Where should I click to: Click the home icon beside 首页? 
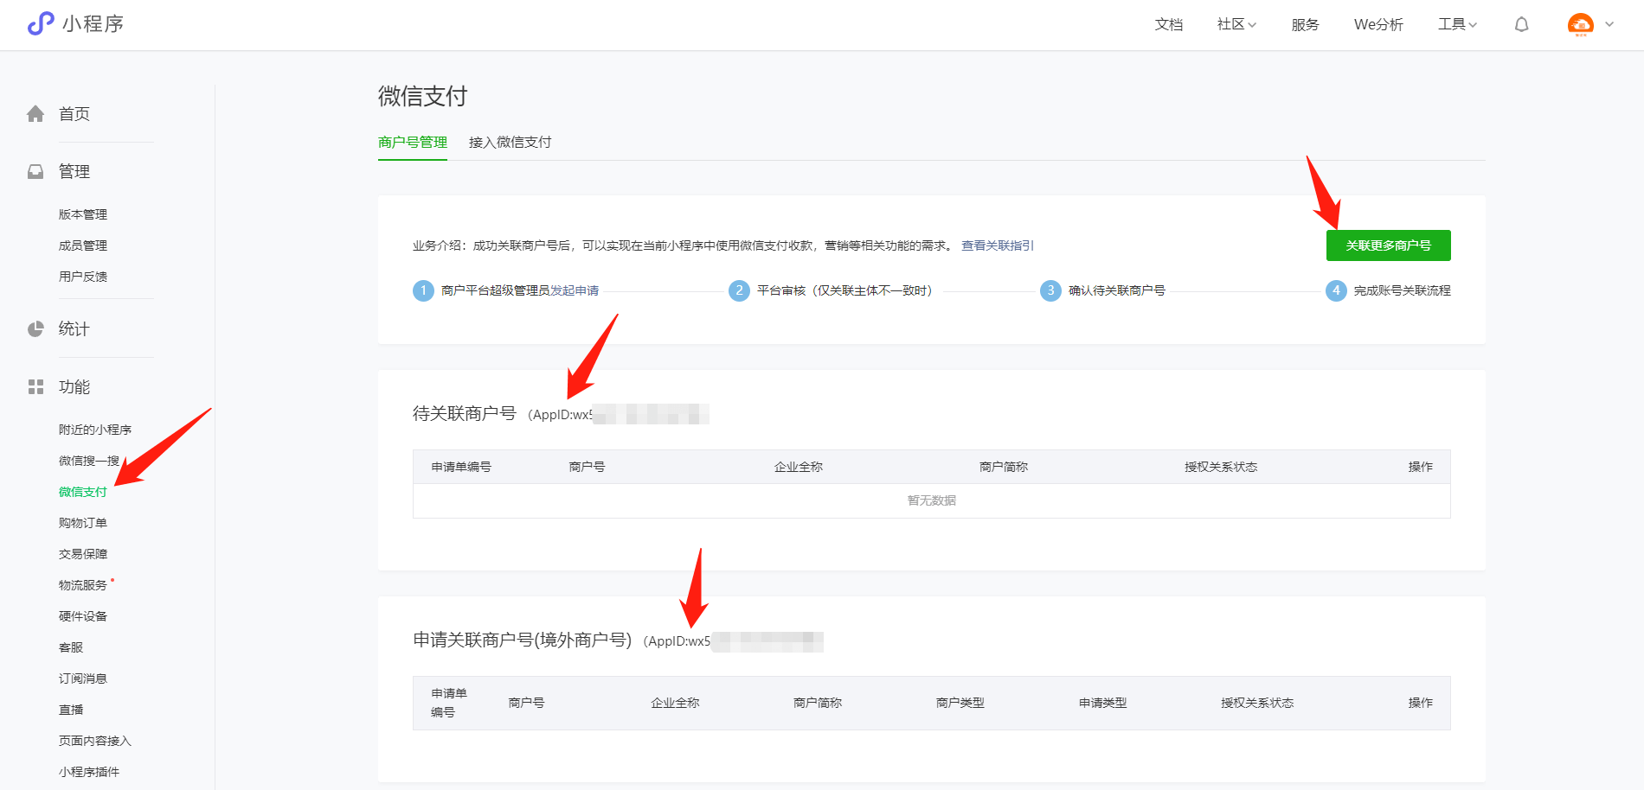point(35,114)
